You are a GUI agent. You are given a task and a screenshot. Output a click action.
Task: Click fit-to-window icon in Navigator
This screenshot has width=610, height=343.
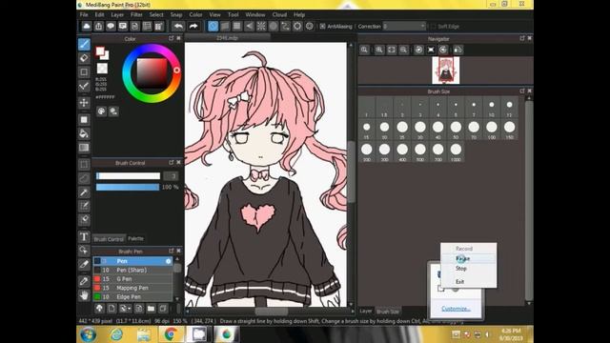[392, 50]
